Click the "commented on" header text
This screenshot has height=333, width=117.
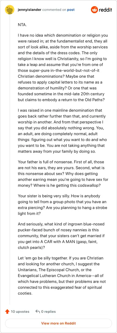[x=54, y=10]
